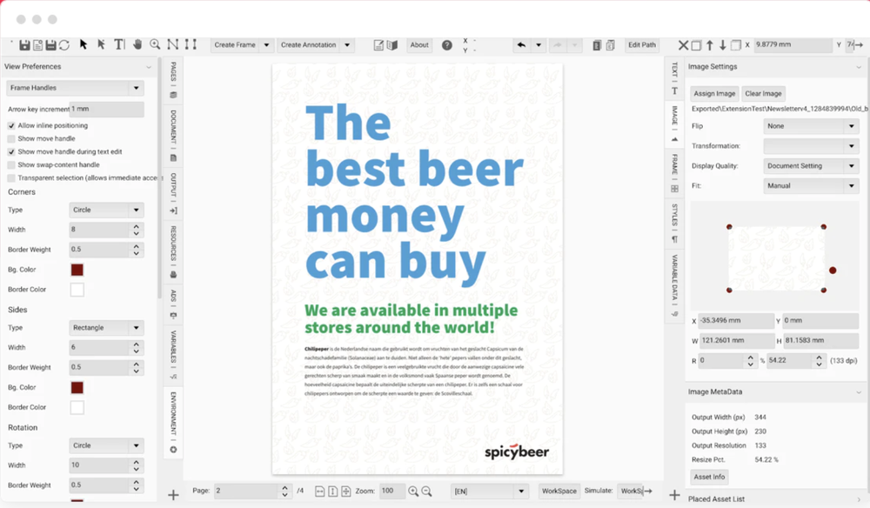Click the copy document icon before Edit Path
This screenshot has width=870, height=508.
click(x=597, y=45)
